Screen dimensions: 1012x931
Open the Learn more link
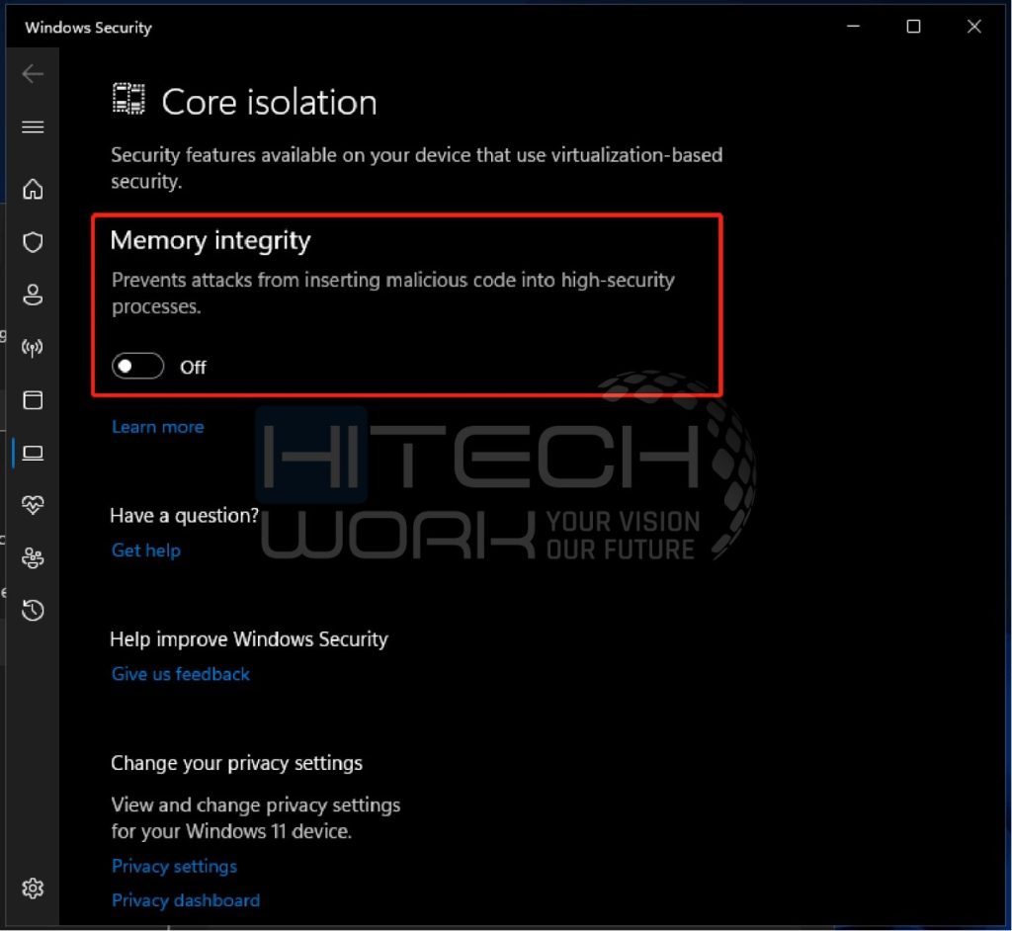[x=157, y=427]
